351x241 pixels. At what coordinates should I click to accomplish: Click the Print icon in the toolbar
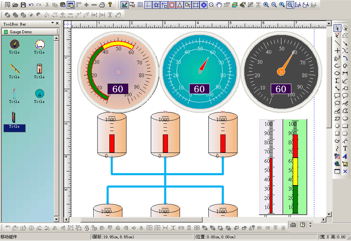point(102,5)
